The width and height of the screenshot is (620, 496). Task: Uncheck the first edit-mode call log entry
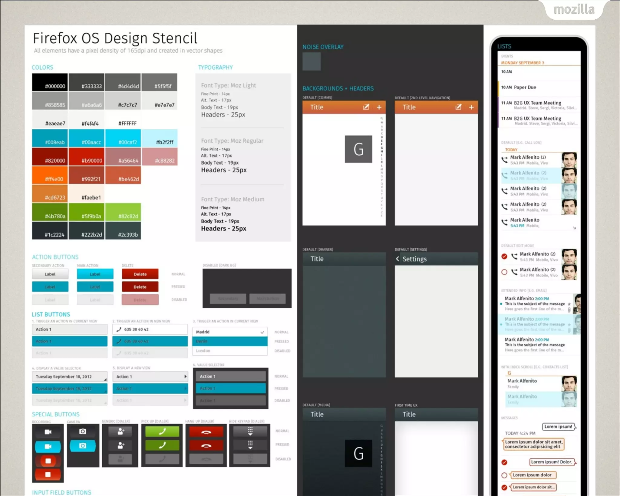[x=504, y=256]
